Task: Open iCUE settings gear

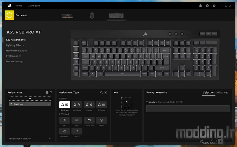Action: [x=214, y=6]
